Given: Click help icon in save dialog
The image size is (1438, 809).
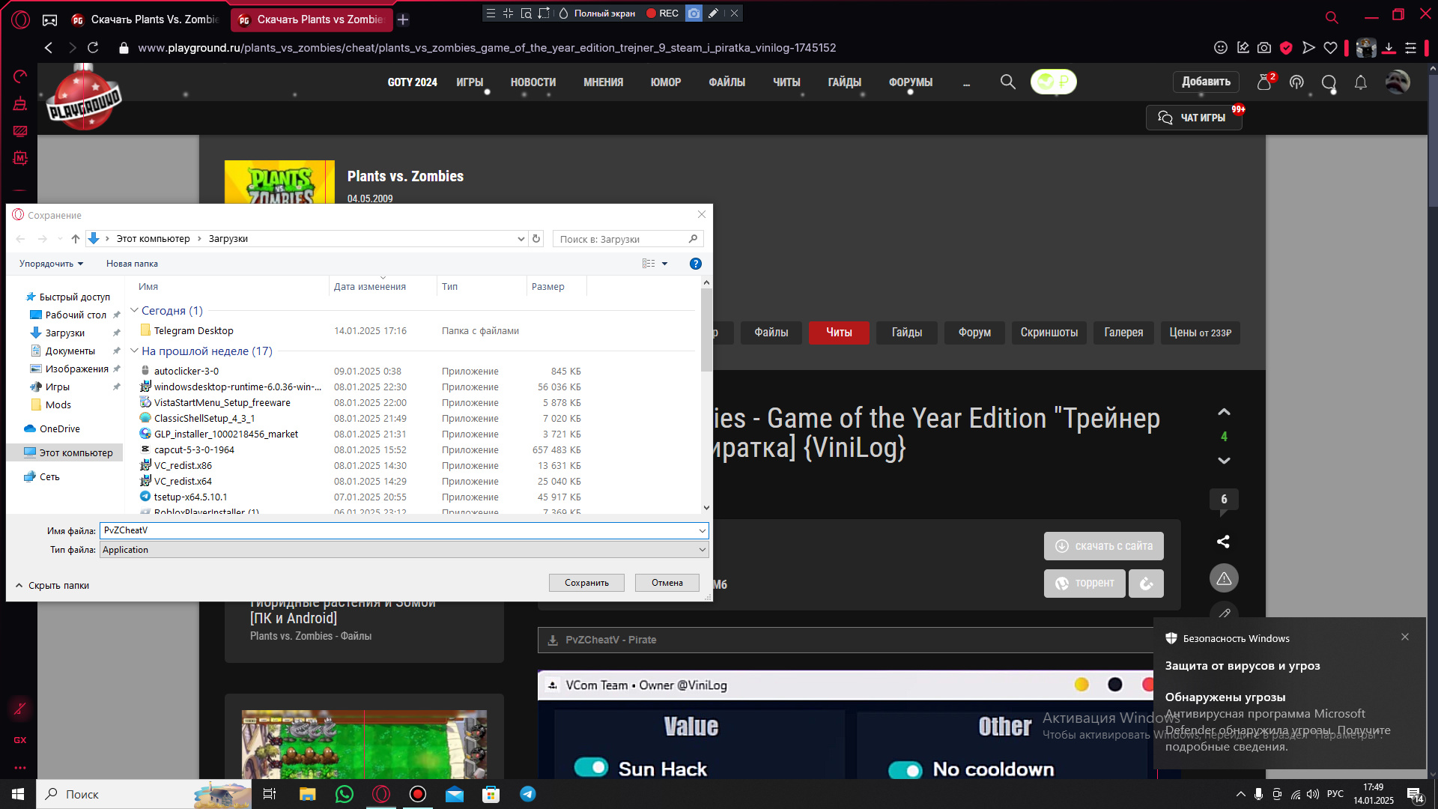Looking at the screenshot, I should pyautogui.click(x=695, y=264).
